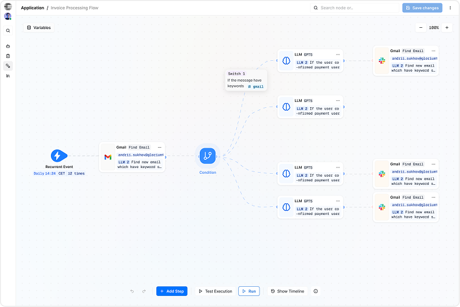Click the info icon beside Show Timeline
Screen dimensions: 460x307
316,291
